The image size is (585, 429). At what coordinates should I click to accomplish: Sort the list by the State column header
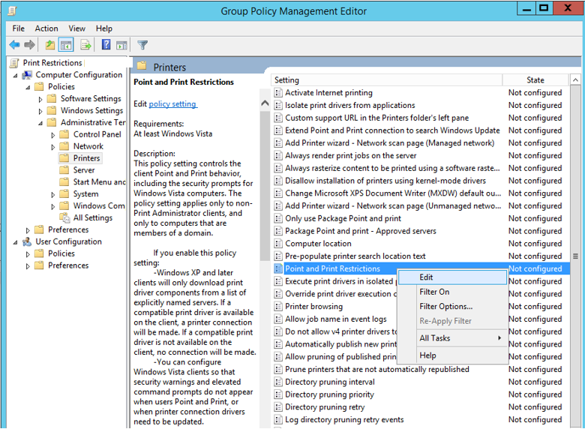[x=535, y=80]
